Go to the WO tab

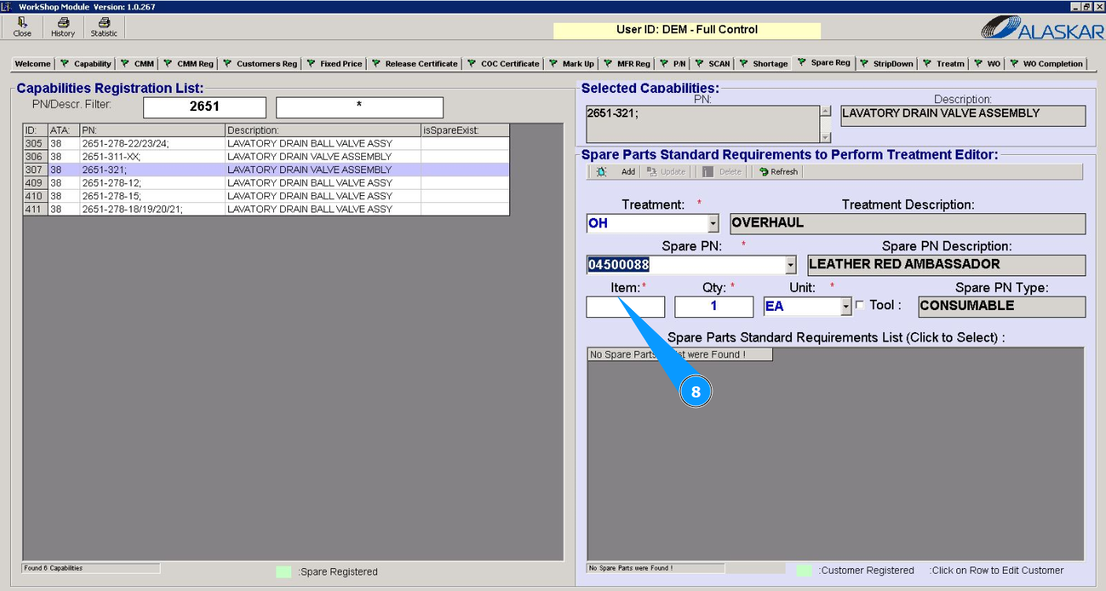coord(987,64)
